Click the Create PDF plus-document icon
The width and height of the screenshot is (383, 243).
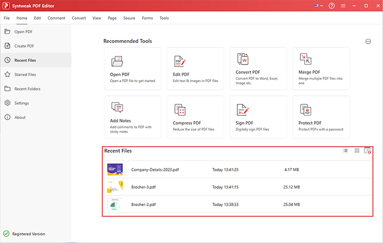(x=8, y=46)
